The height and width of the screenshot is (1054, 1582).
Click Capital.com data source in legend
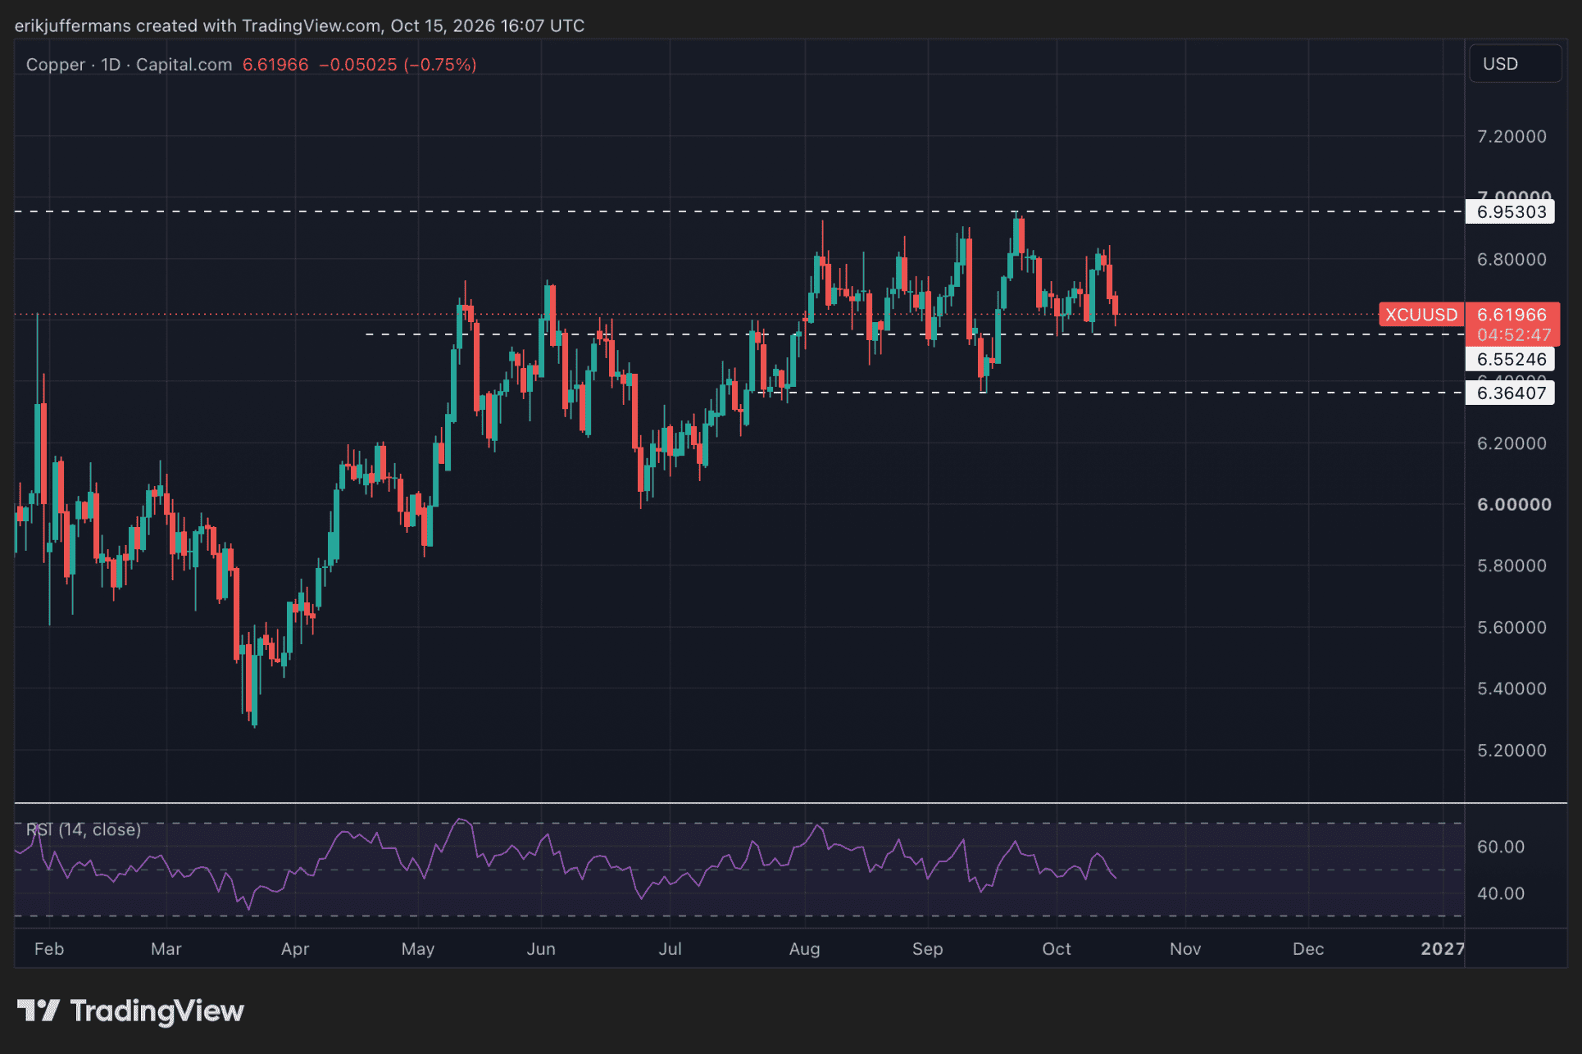(x=184, y=65)
